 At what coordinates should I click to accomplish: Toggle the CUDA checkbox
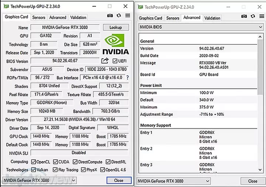coord(55,162)
